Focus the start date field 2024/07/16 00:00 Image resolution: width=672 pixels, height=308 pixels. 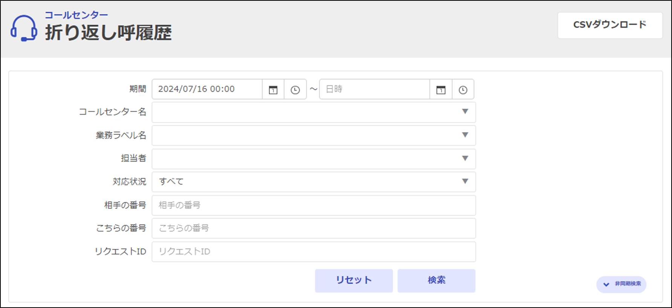[x=207, y=90]
